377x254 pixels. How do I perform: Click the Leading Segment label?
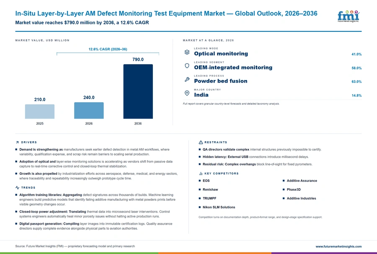point(209,62)
